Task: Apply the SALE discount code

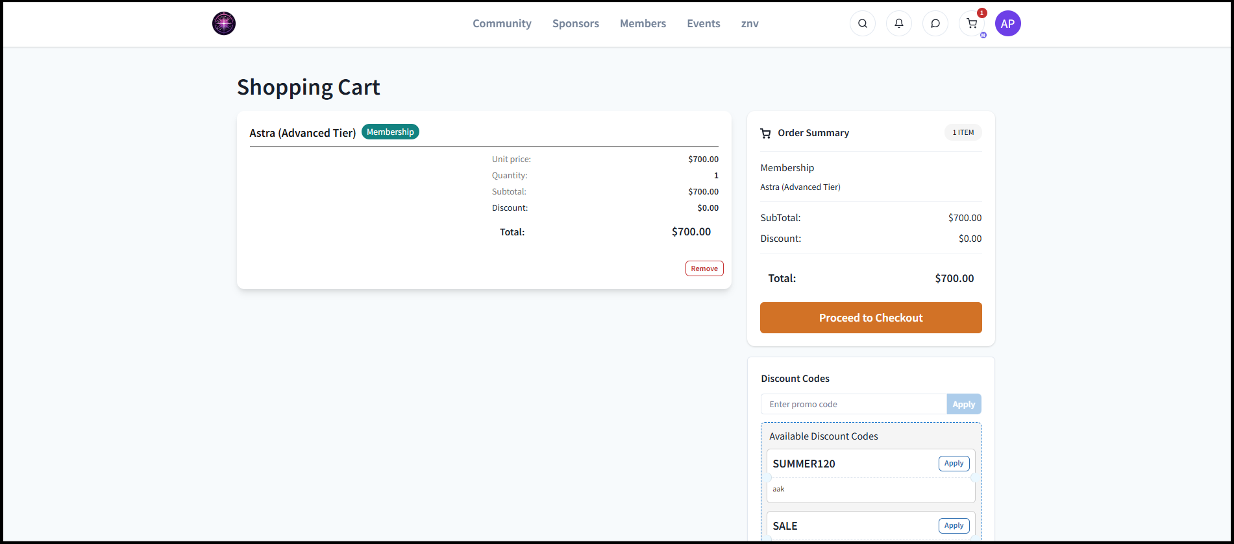Action: coord(953,526)
